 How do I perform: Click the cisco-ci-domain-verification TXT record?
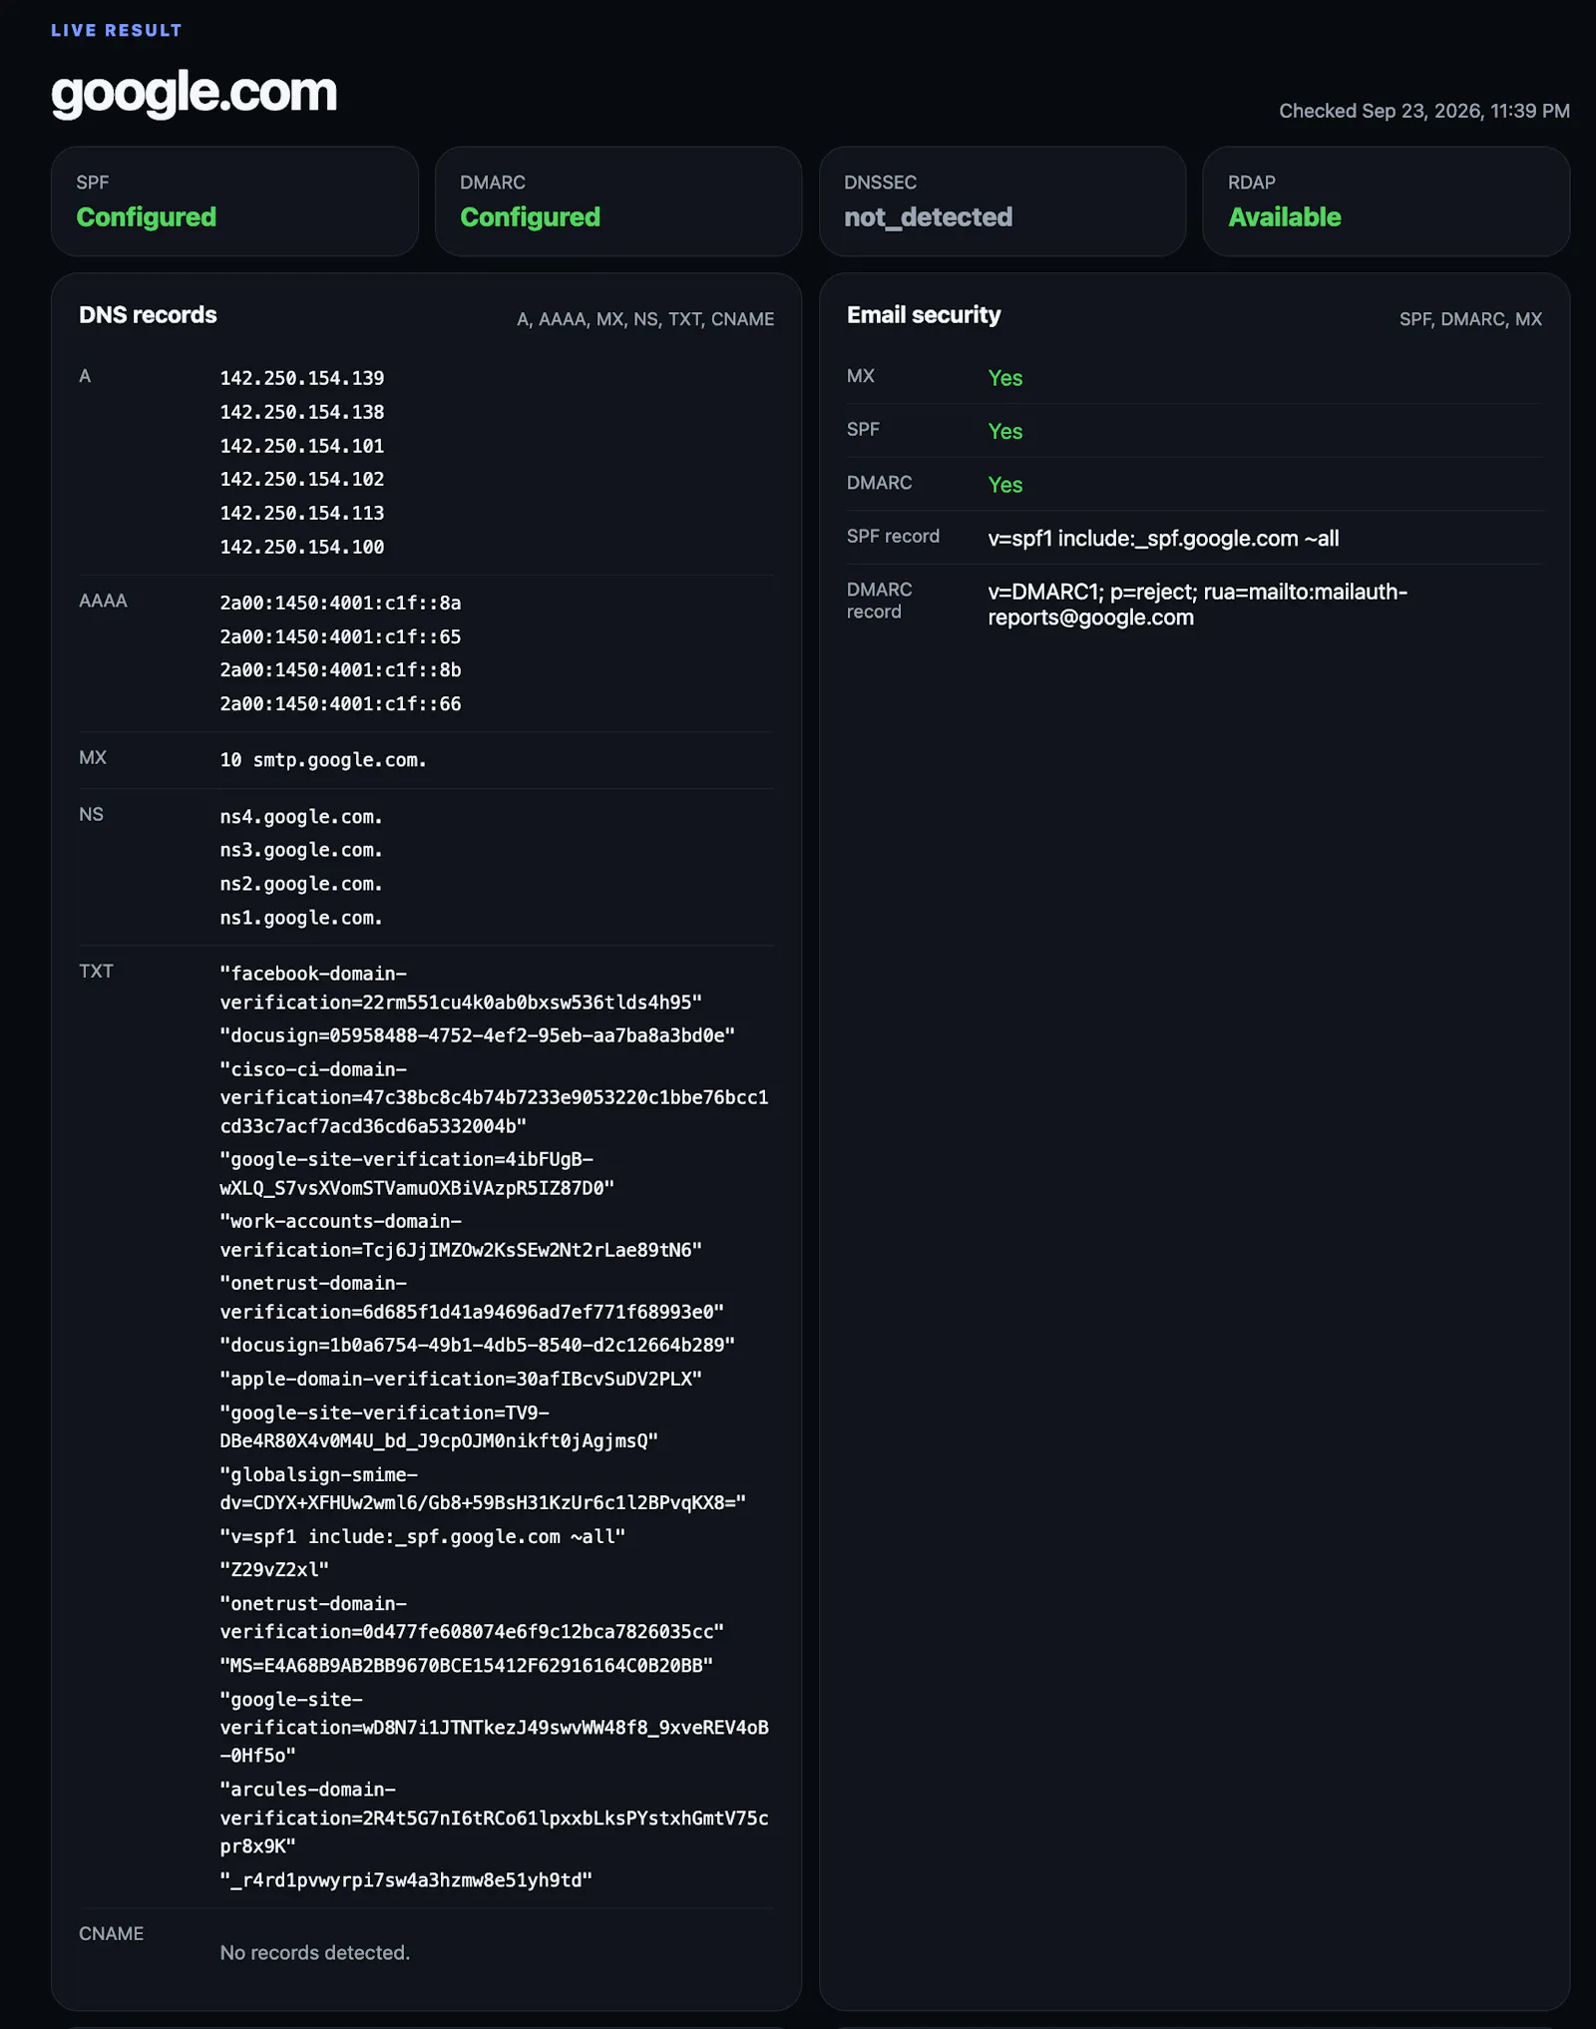[x=495, y=1097]
